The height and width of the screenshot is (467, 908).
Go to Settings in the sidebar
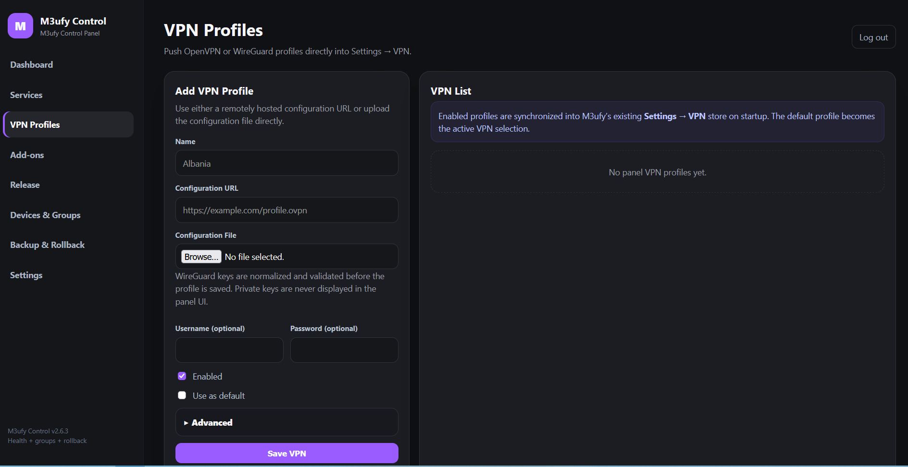(x=26, y=275)
